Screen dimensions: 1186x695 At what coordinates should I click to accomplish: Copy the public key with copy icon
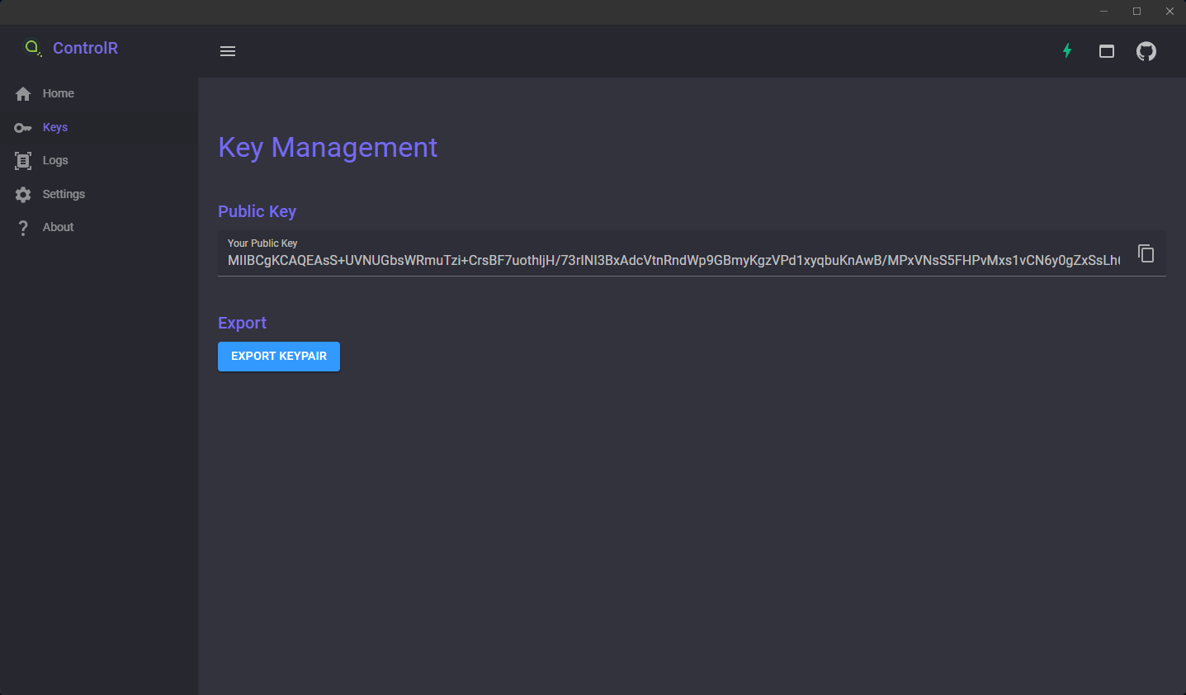coord(1146,253)
